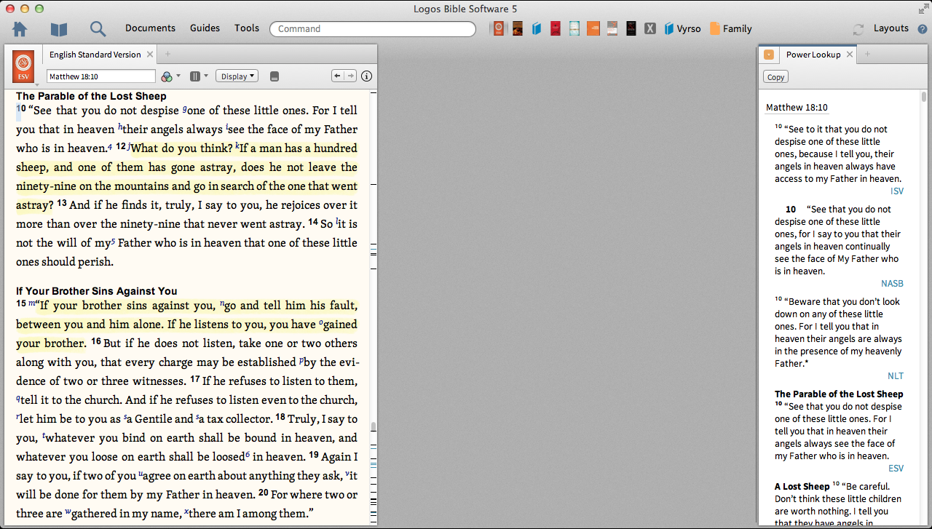
Task: Click the Copy button
Action: (775, 77)
